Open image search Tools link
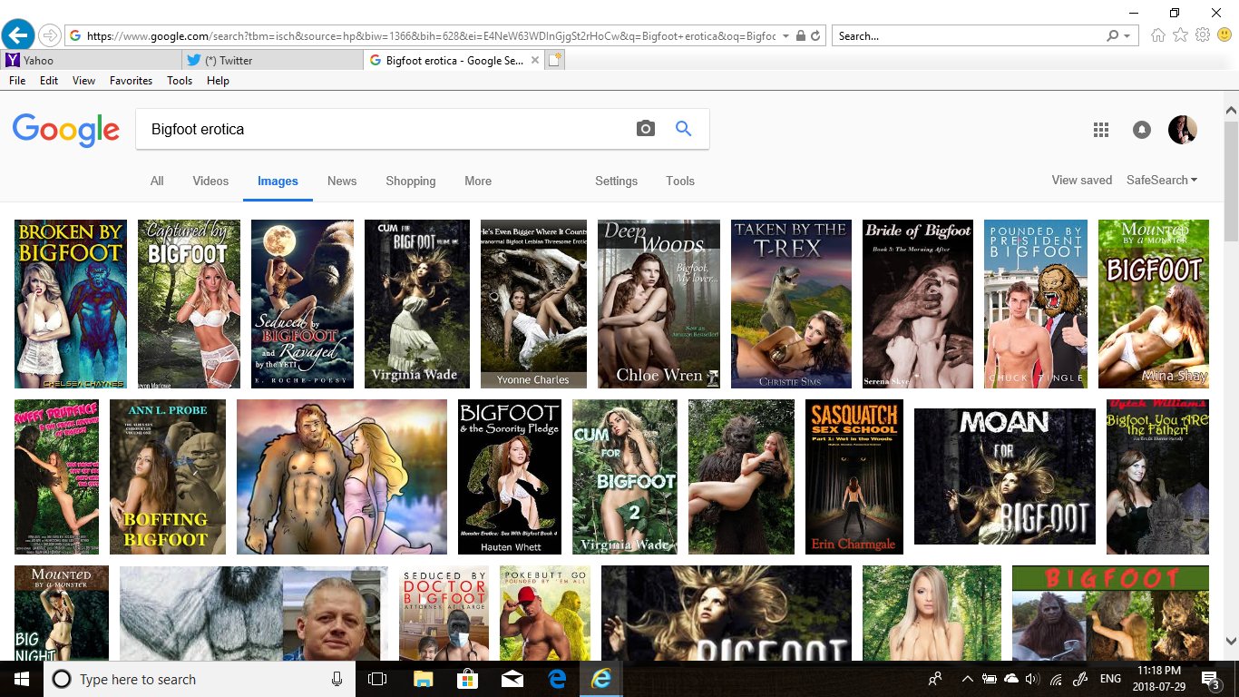The width and height of the screenshot is (1239, 697). click(680, 182)
